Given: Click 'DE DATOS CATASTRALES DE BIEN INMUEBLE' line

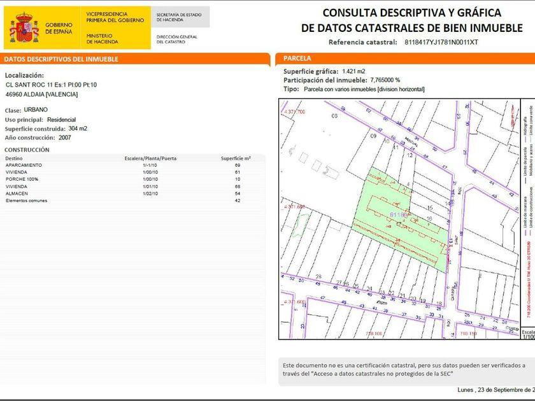Looking at the screenshot, I should click(412, 28).
